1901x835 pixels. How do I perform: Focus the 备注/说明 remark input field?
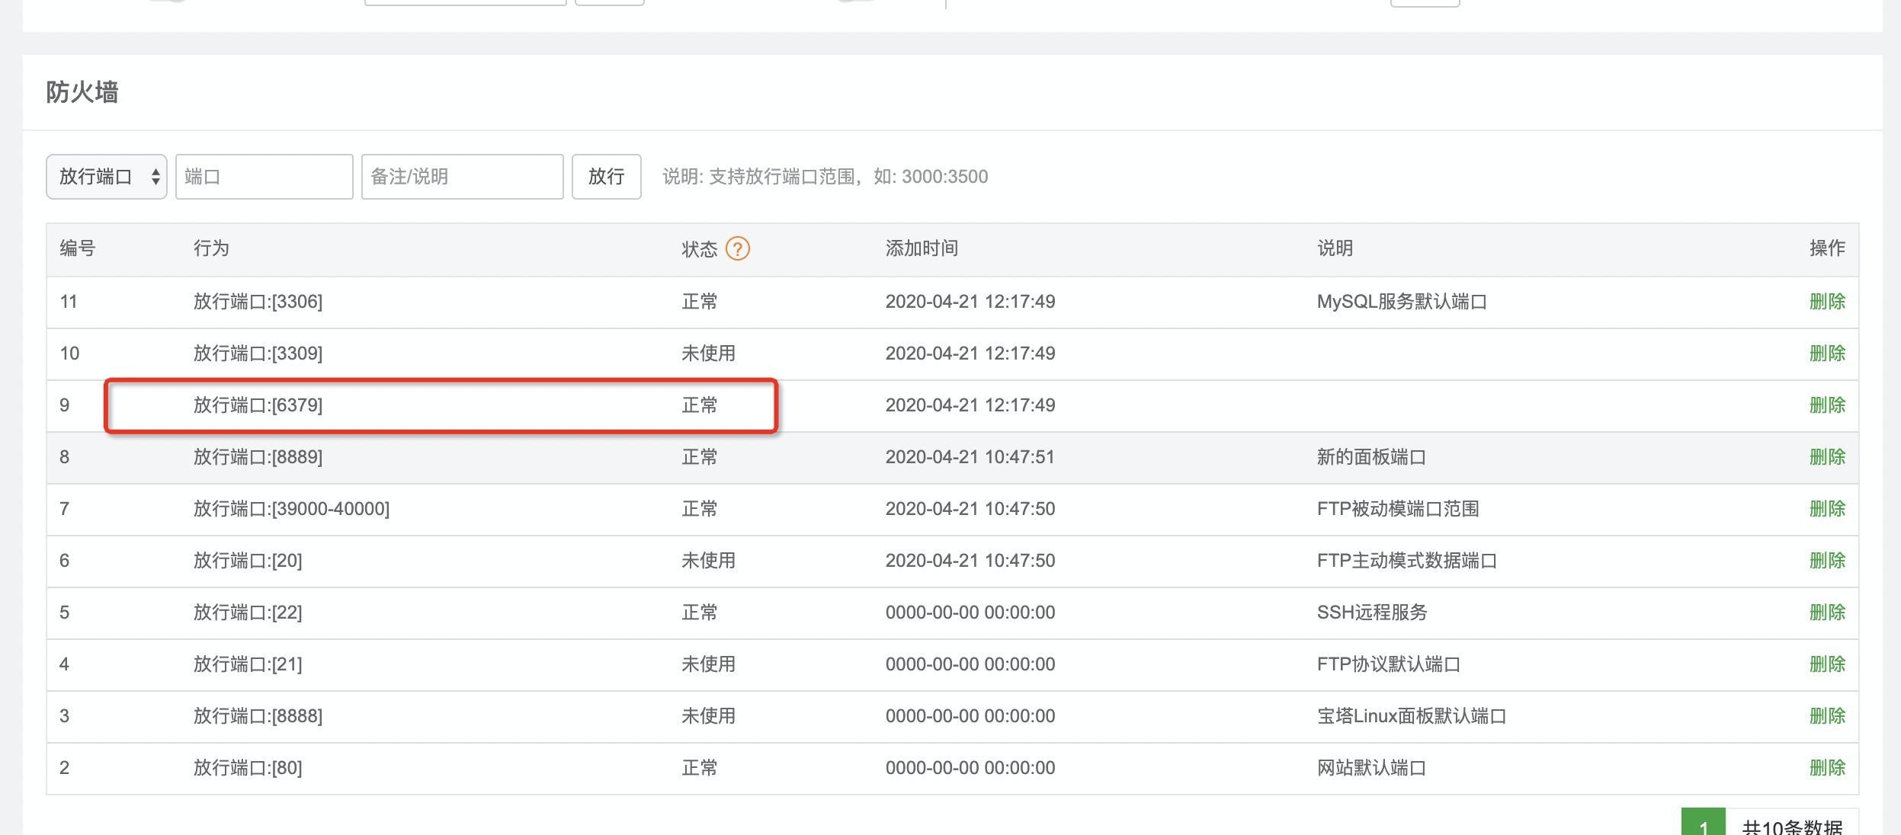[x=462, y=177]
